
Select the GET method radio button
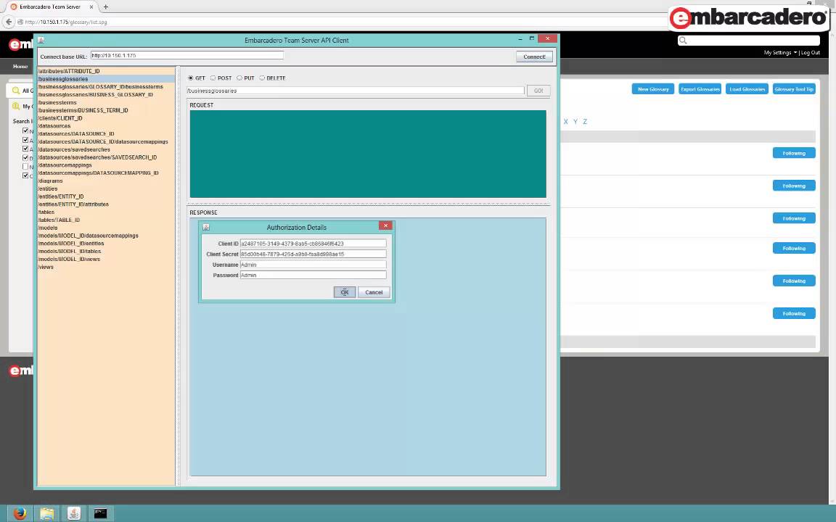pos(190,78)
